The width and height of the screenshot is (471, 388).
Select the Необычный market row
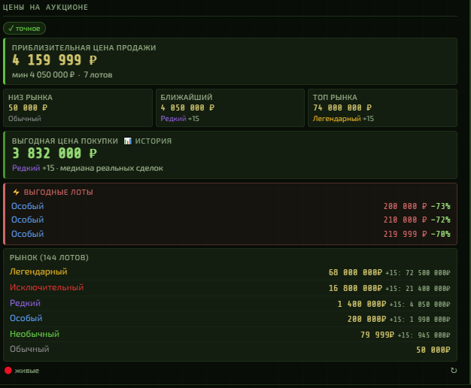(x=229, y=335)
